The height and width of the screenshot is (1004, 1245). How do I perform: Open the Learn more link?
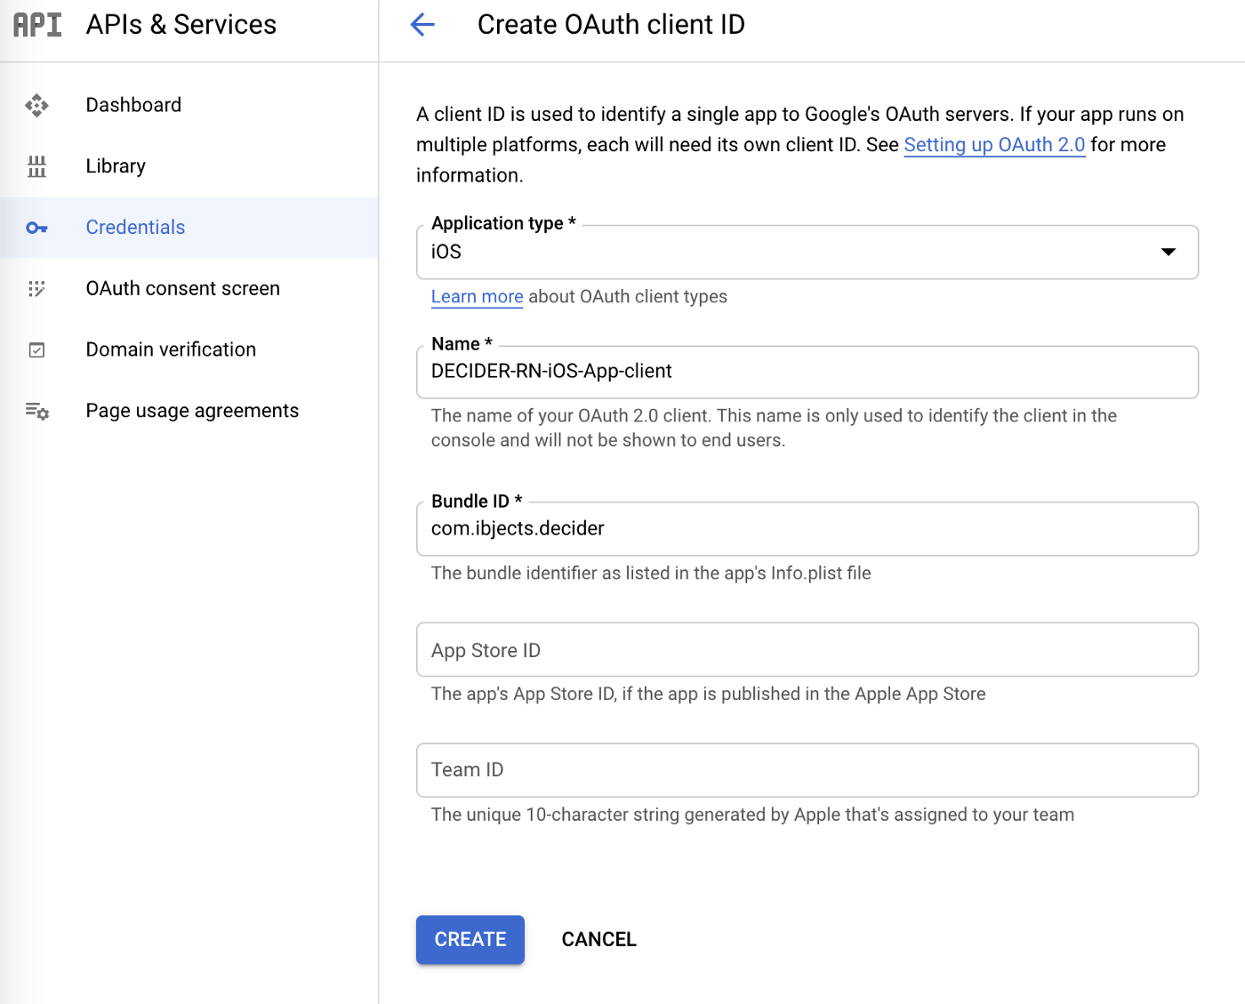point(477,297)
